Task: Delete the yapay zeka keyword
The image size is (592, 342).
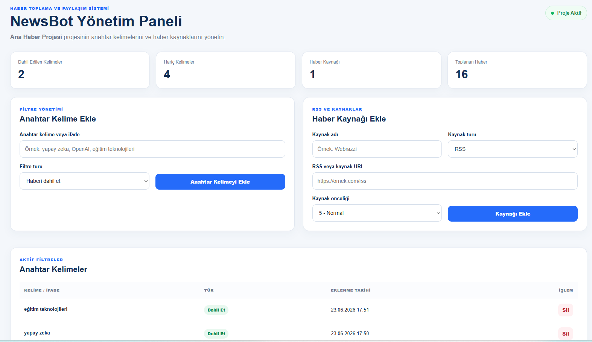Action: 565,334
